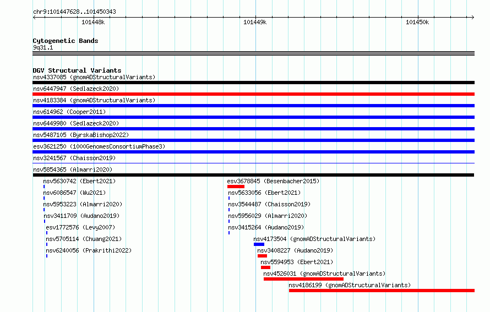Open nsv5956029 (Almarri2020) variant label
The image size is (490, 312).
pyautogui.click(x=268, y=216)
